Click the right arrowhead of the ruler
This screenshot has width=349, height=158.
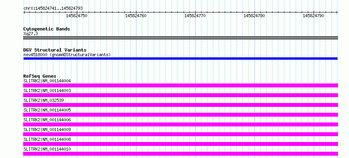pos(337,12)
